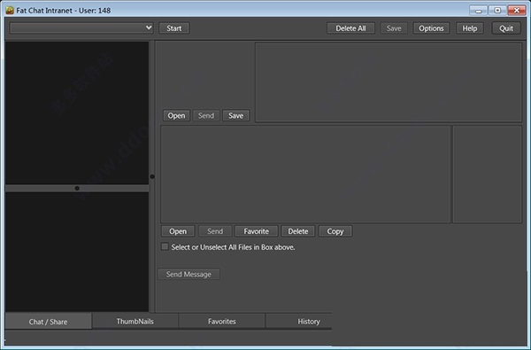Viewport: 531px width, 350px height.
Task: Click inside the upper-left black chat pane
Action: pyautogui.click(x=77, y=113)
